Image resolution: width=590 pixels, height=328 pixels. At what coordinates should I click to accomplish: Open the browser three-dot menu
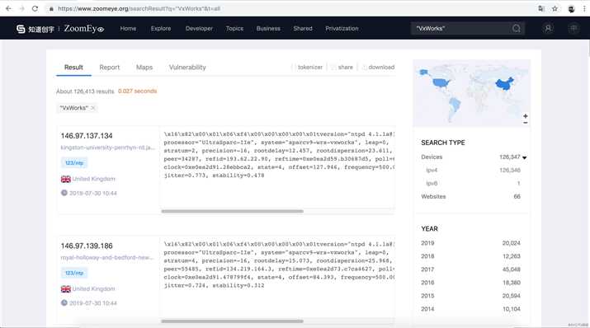tap(584, 8)
